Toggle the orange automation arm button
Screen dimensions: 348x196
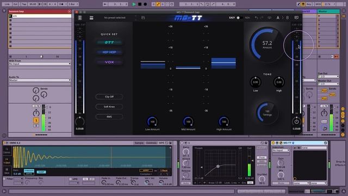coord(158,4)
